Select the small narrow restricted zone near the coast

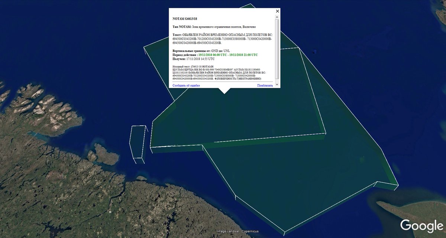point(138,143)
